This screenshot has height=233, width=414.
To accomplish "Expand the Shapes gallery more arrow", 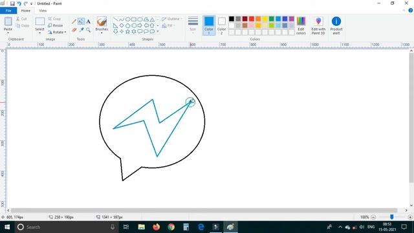I will point(158,32).
